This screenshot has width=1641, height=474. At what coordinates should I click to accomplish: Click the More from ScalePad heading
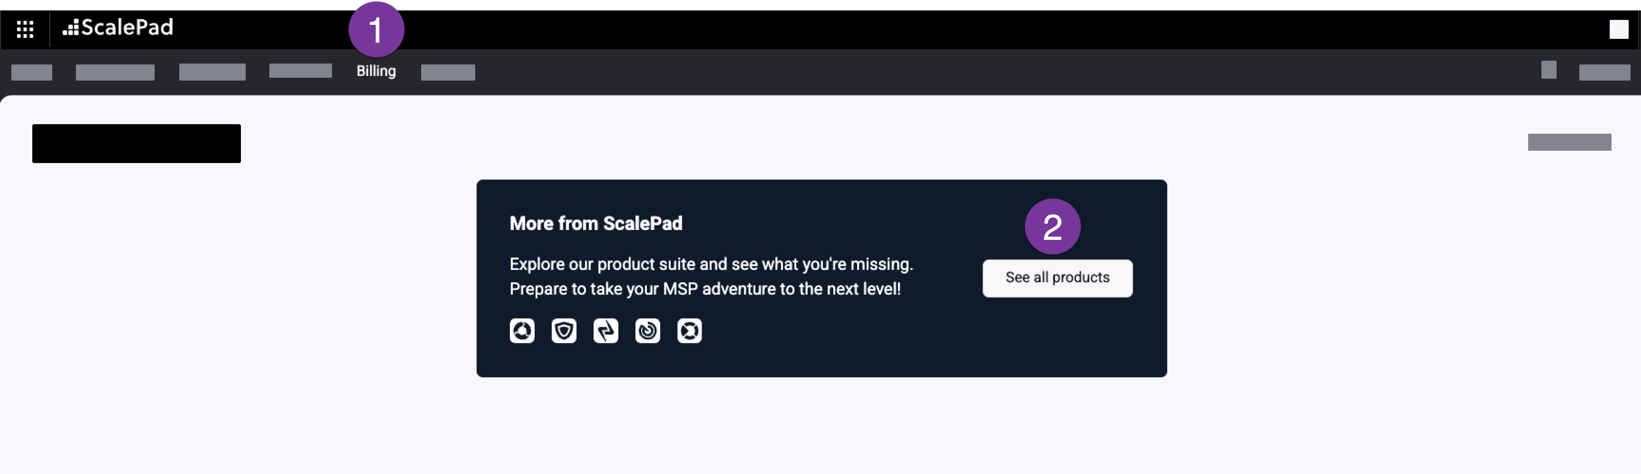[596, 223]
